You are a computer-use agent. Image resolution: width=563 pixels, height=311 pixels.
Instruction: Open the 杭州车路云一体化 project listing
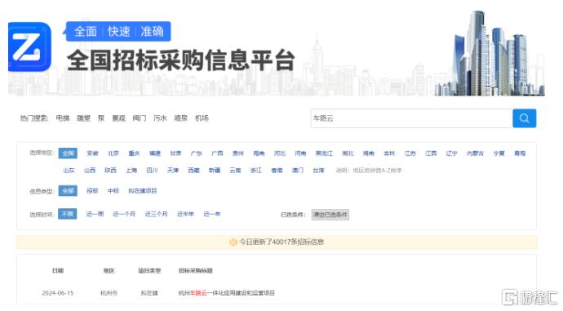[x=227, y=293]
